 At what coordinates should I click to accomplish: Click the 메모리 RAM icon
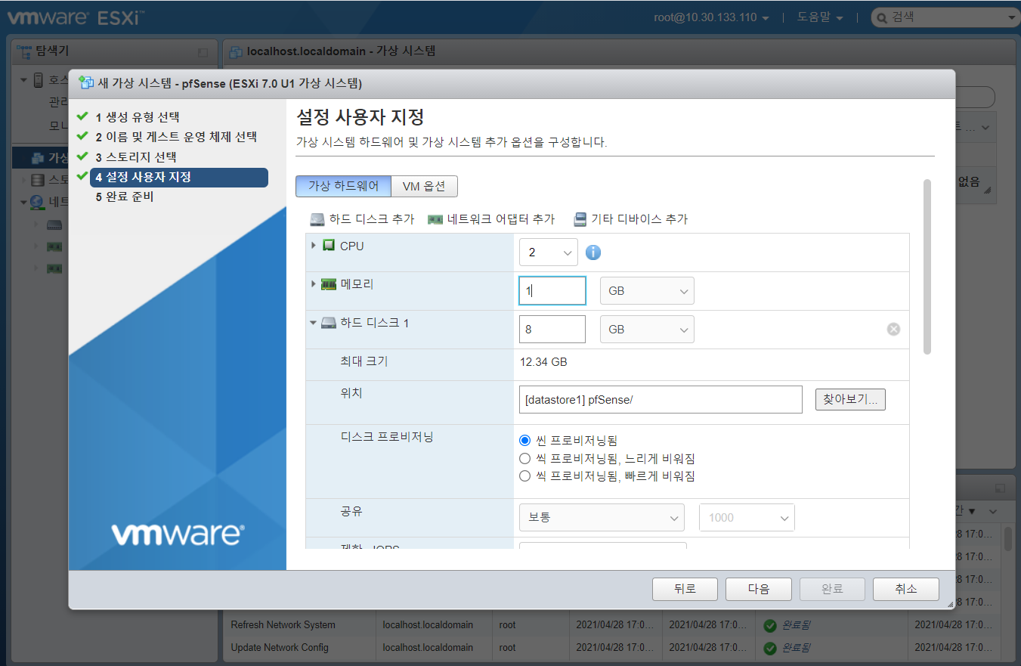click(328, 284)
